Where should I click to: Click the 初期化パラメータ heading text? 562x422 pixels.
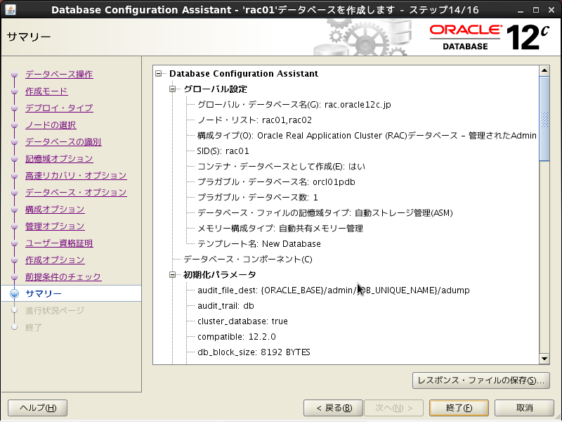pyautogui.click(x=220, y=275)
